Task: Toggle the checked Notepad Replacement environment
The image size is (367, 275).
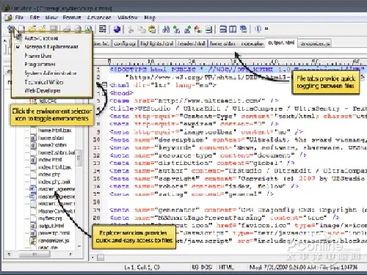Action: click(x=51, y=46)
